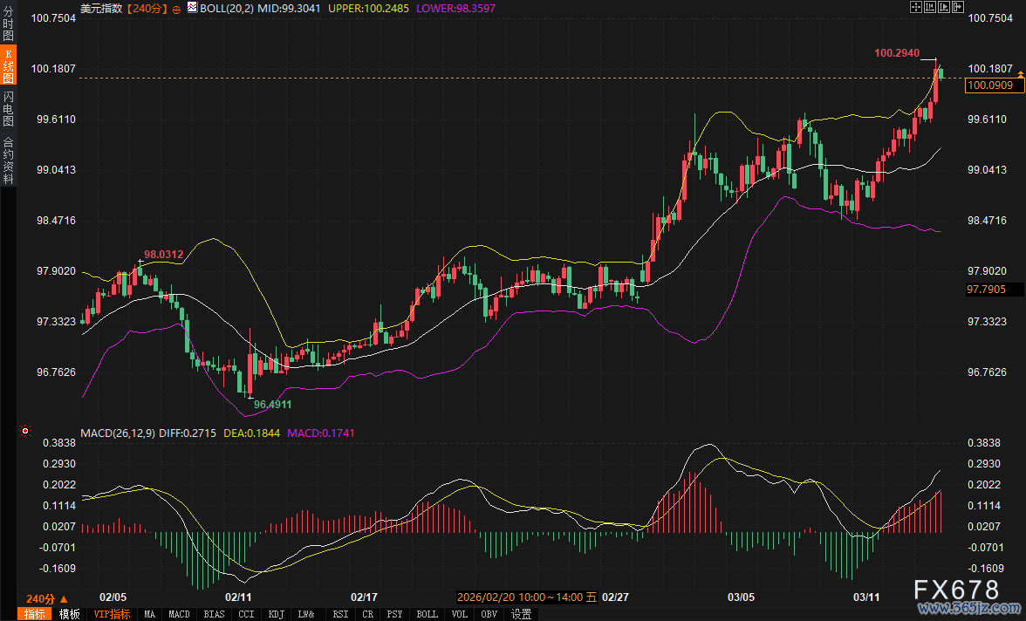Apply the KDJ indicator
1026x621 pixels.
pos(276,614)
